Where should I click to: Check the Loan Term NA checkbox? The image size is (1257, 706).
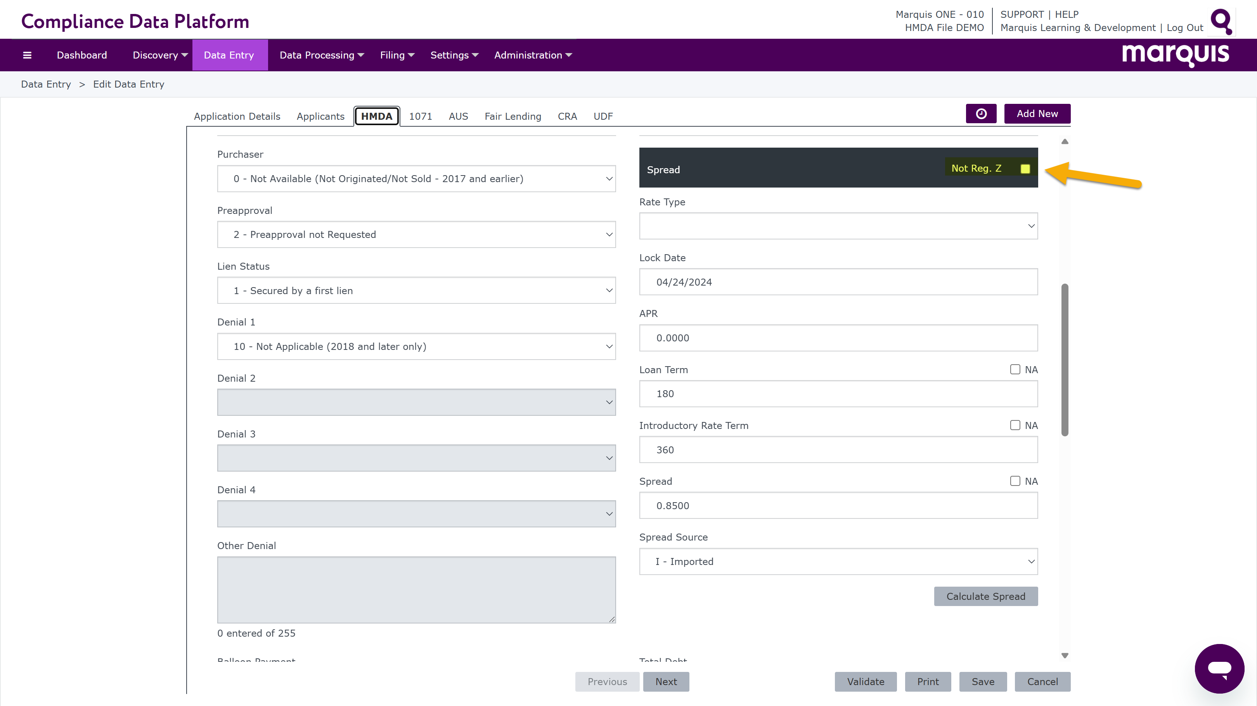click(x=1015, y=369)
